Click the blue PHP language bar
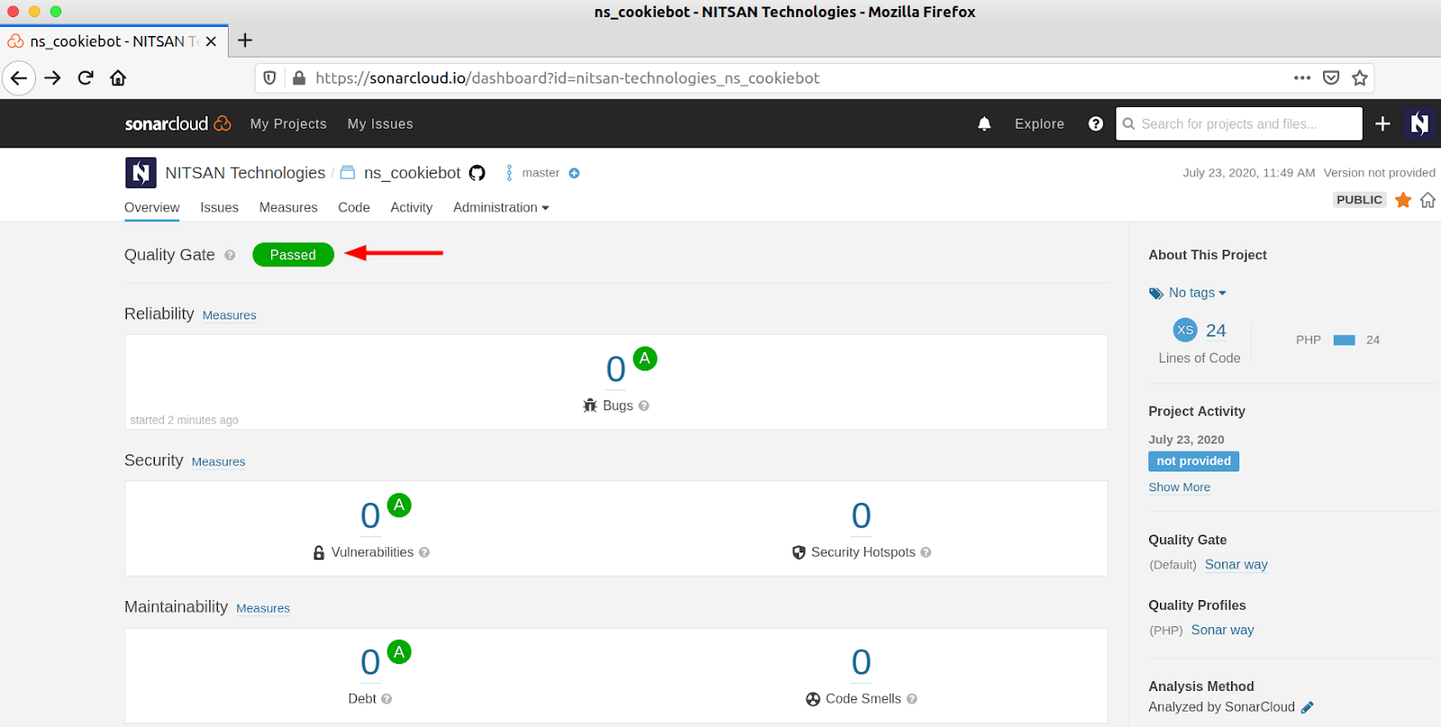 (1344, 340)
